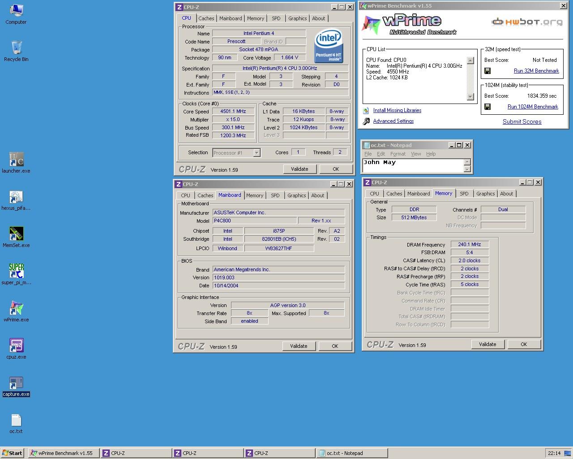This screenshot has height=459, width=573.
Task: Click Notepad scrollbar up arrow
Action: coord(467,162)
